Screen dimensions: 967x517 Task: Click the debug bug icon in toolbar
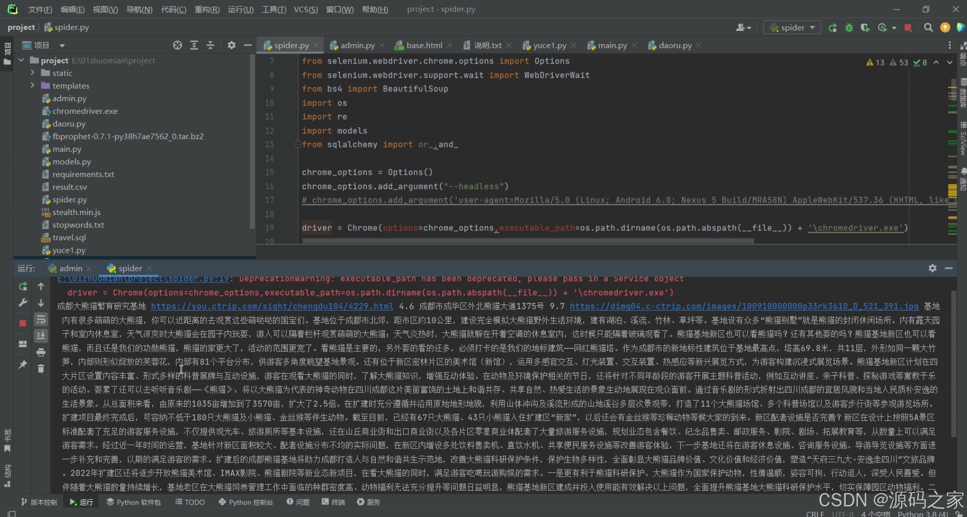(x=849, y=28)
